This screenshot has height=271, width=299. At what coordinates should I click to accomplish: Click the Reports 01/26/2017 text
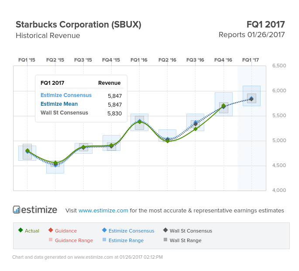[251, 35]
